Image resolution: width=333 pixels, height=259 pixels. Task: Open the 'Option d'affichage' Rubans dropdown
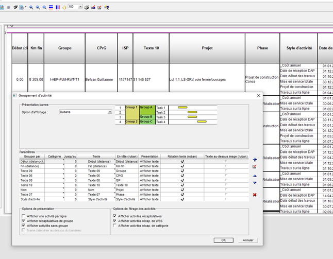click(110, 112)
